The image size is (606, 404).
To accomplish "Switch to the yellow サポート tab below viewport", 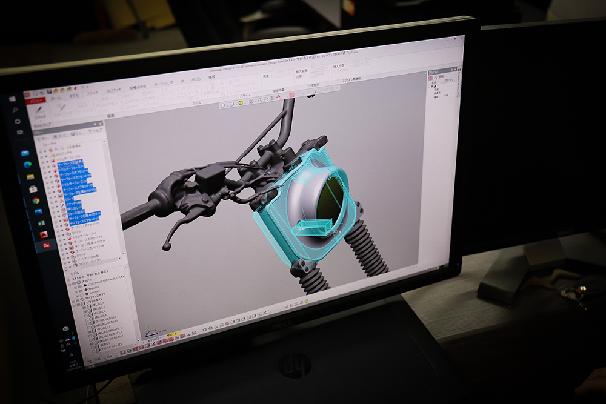I will tap(172, 334).
